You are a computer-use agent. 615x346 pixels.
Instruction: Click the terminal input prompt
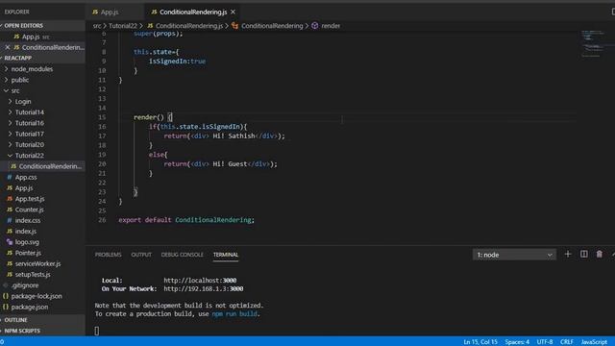point(97,331)
